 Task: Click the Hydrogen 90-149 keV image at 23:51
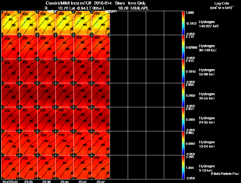click(83, 47)
